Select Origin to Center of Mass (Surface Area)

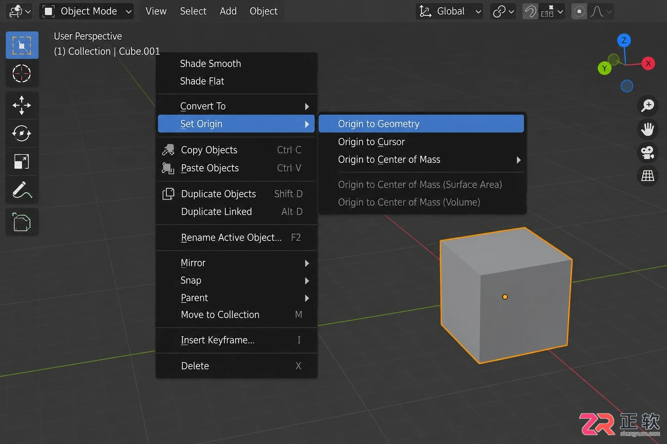422,185
